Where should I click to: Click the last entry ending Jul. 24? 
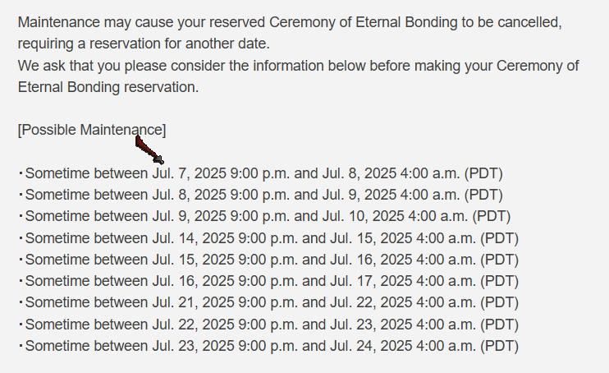coord(268,346)
